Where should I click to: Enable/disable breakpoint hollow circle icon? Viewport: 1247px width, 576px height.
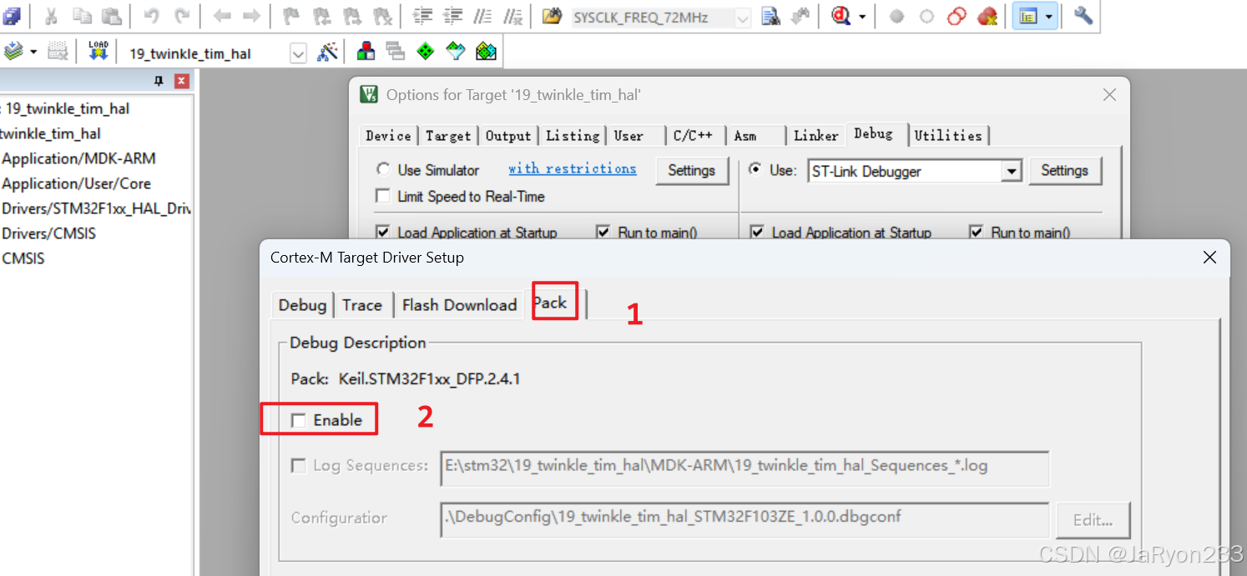coord(926,16)
